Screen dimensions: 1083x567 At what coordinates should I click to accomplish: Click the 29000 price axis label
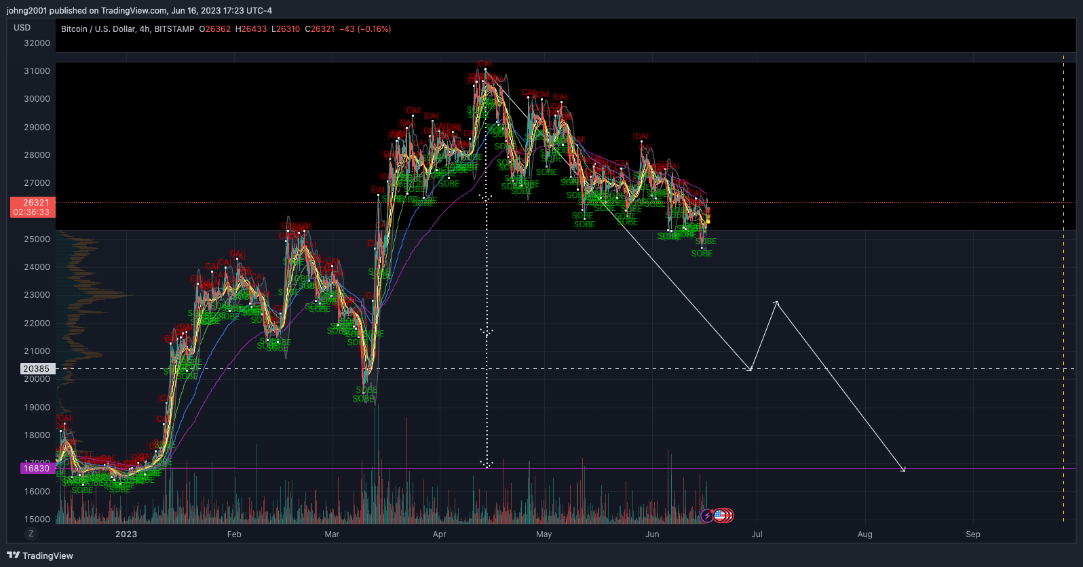[37, 128]
